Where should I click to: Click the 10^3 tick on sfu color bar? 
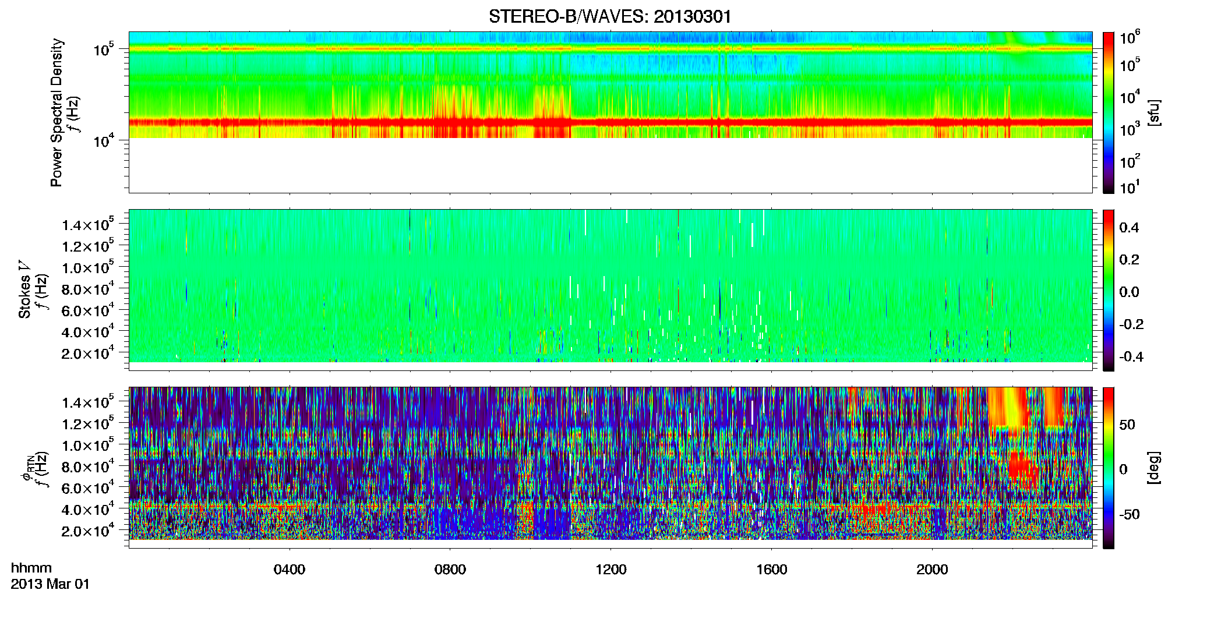click(1130, 129)
